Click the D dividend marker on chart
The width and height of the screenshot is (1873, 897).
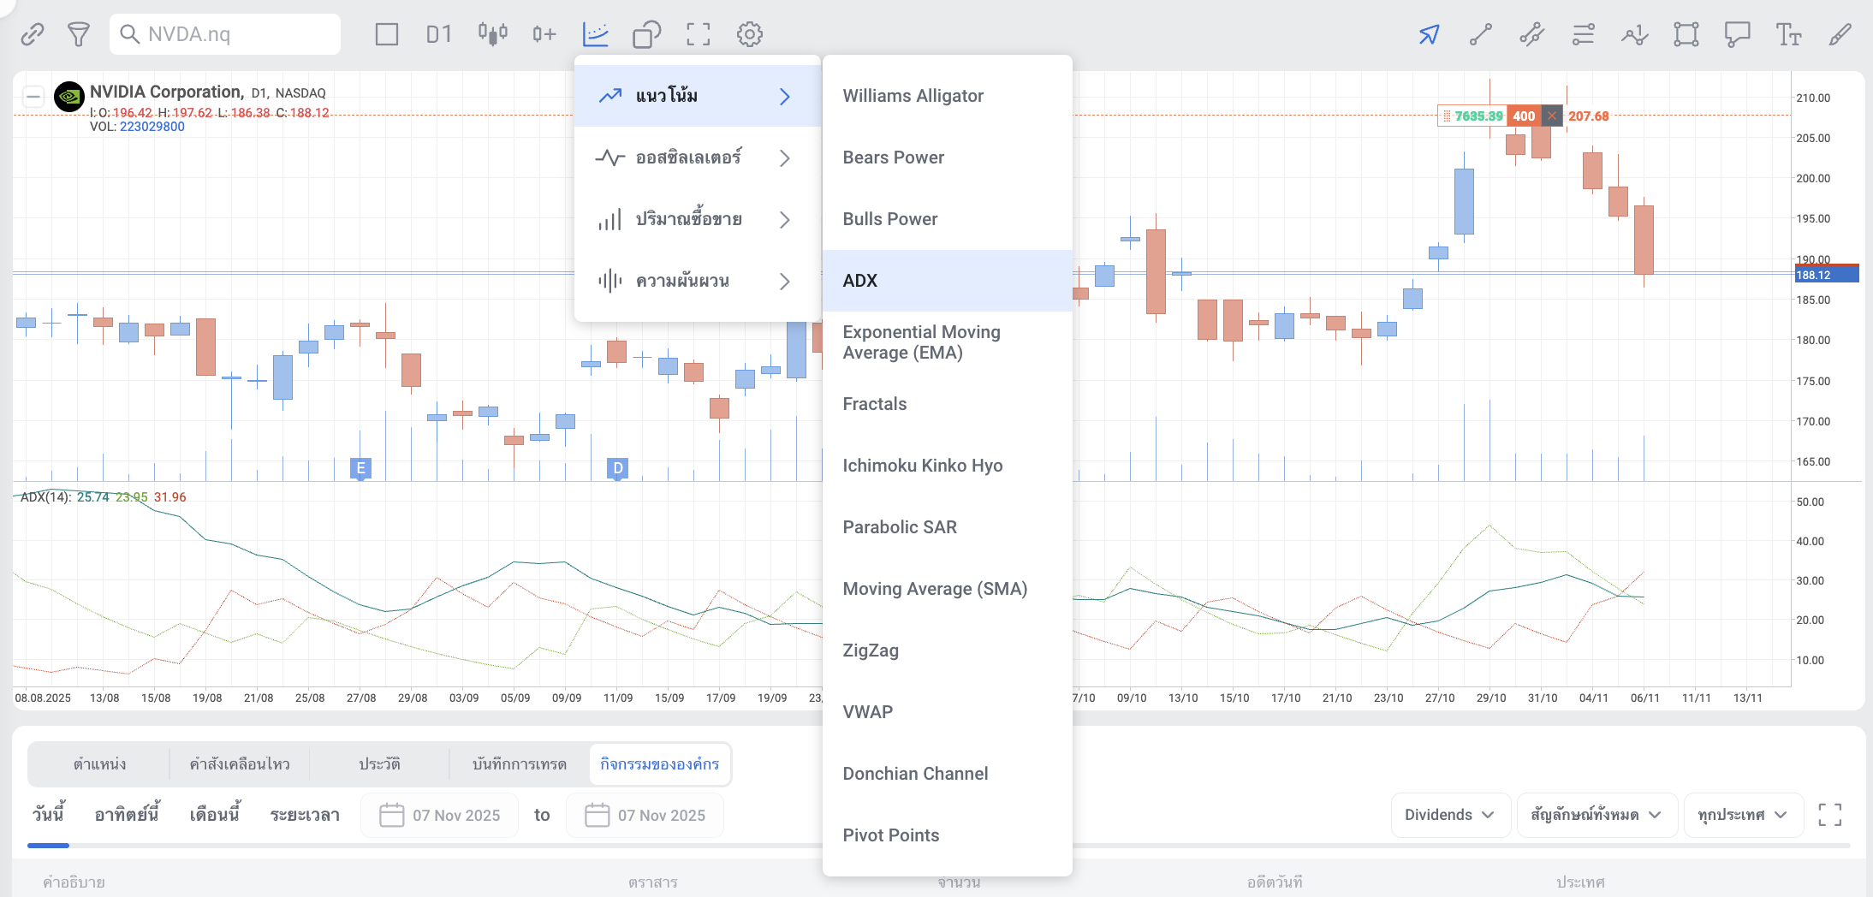coord(618,468)
